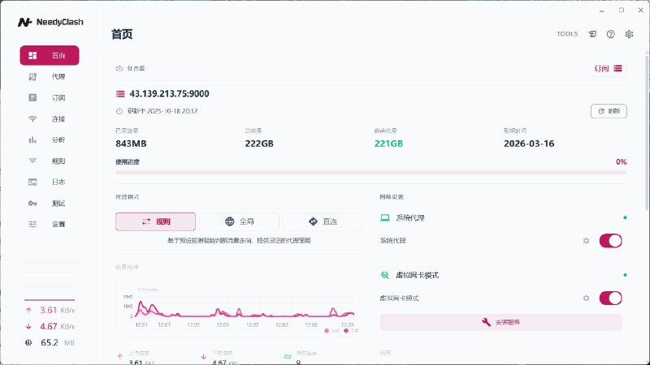Open gear settings beside 虚拟网卡模式 toggle
The height and width of the screenshot is (365, 650).
point(586,298)
